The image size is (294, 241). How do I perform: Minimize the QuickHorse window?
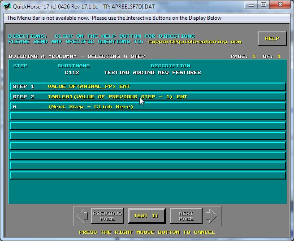[251, 5]
